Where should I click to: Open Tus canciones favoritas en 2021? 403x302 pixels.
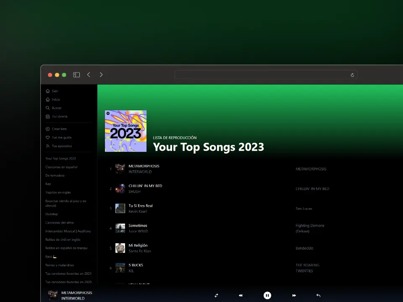(68, 273)
